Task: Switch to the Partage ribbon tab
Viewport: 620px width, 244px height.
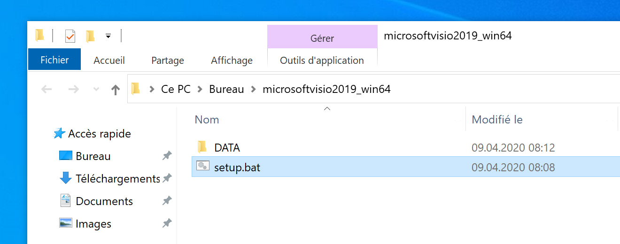Action: pos(168,61)
